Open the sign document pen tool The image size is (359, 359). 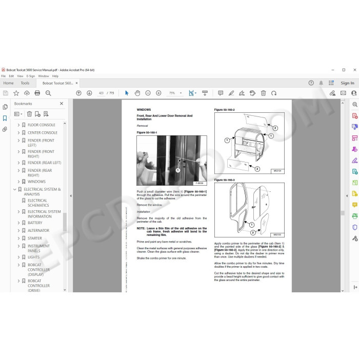tap(242, 93)
